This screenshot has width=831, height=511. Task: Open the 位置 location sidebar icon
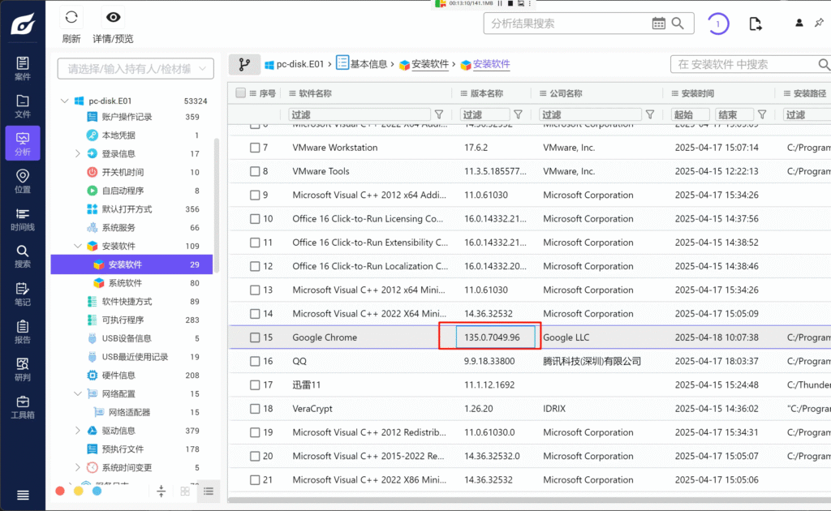click(x=23, y=181)
